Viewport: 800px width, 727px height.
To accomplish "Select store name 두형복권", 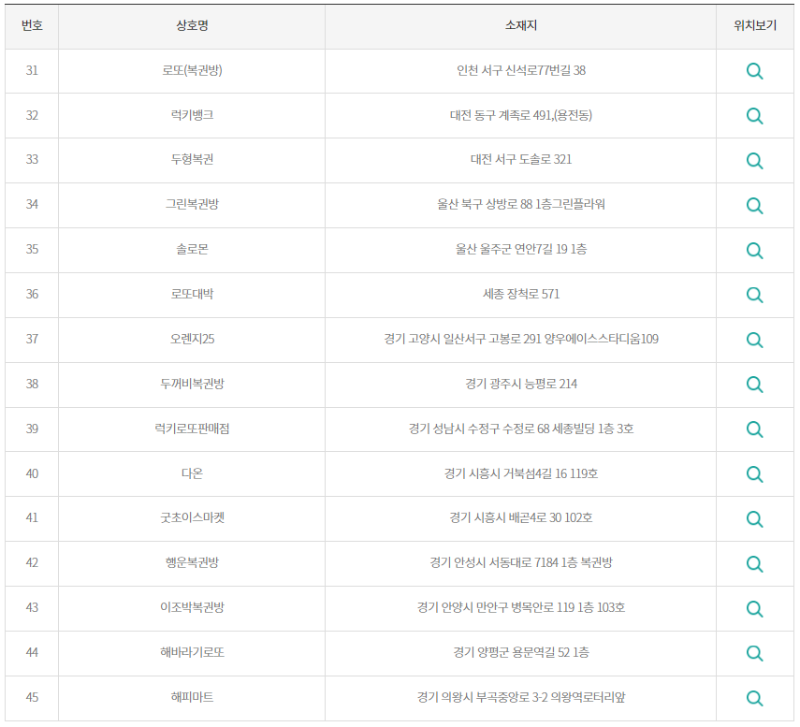I will (192, 160).
